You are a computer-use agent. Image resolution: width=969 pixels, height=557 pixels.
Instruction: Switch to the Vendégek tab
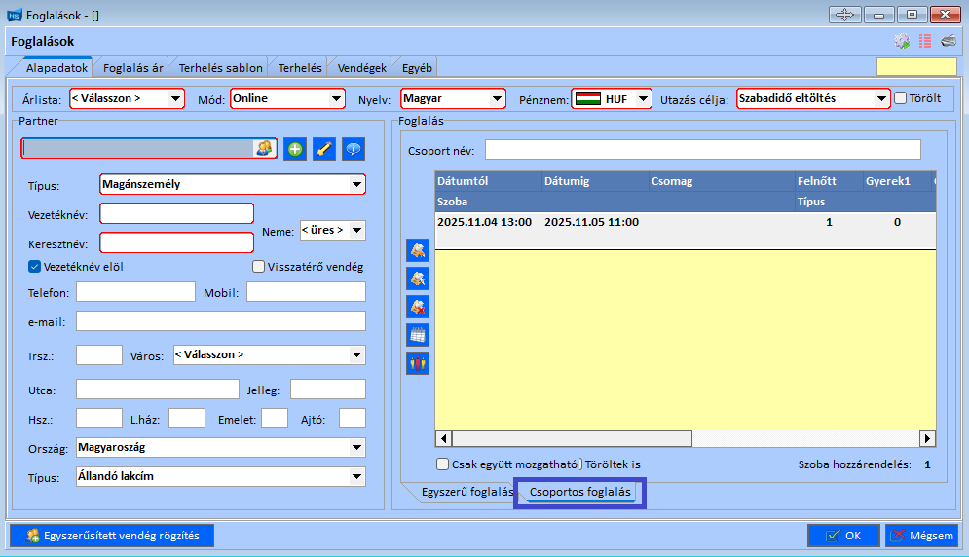tap(362, 68)
